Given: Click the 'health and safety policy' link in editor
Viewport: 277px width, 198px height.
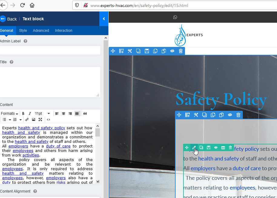Looking at the screenshot, I should 41,128.
